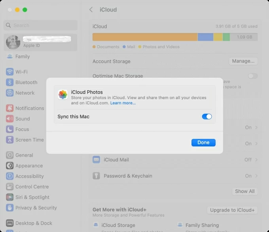Select the Bluetooth icon in the sidebar

pyautogui.click(x=10, y=82)
